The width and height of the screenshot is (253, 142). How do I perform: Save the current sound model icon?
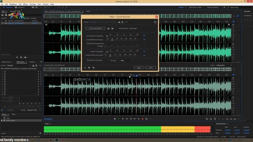pos(108,28)
